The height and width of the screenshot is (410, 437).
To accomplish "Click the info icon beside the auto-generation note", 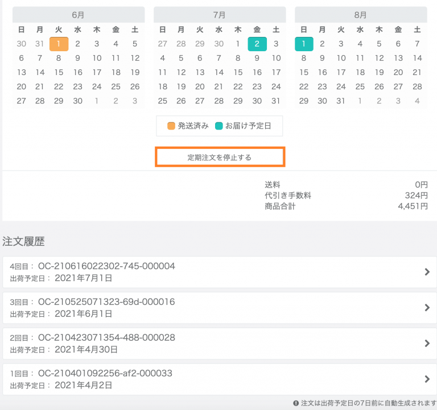I will (x=296, y=403).
